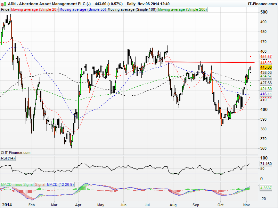
Task: Click the Price legend label
Action: tap(5, 10)
